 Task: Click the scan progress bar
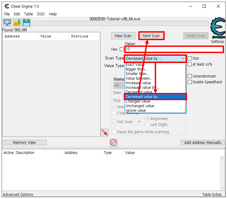[x=121, y=23]
